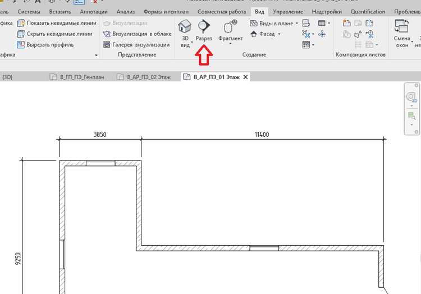Click the Title block icon
This screenshot has width=421, height=294.
point(358,23)
